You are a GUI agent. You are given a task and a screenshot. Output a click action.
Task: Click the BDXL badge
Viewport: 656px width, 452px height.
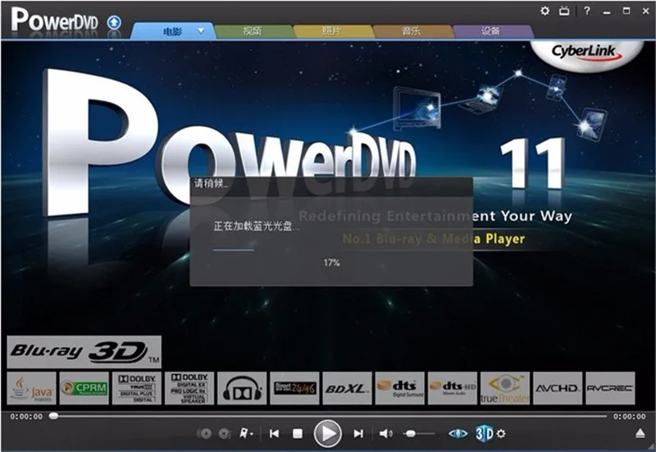pos(347,388)
